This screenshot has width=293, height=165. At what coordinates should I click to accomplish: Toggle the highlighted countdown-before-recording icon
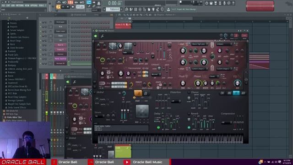coord(71,2)
